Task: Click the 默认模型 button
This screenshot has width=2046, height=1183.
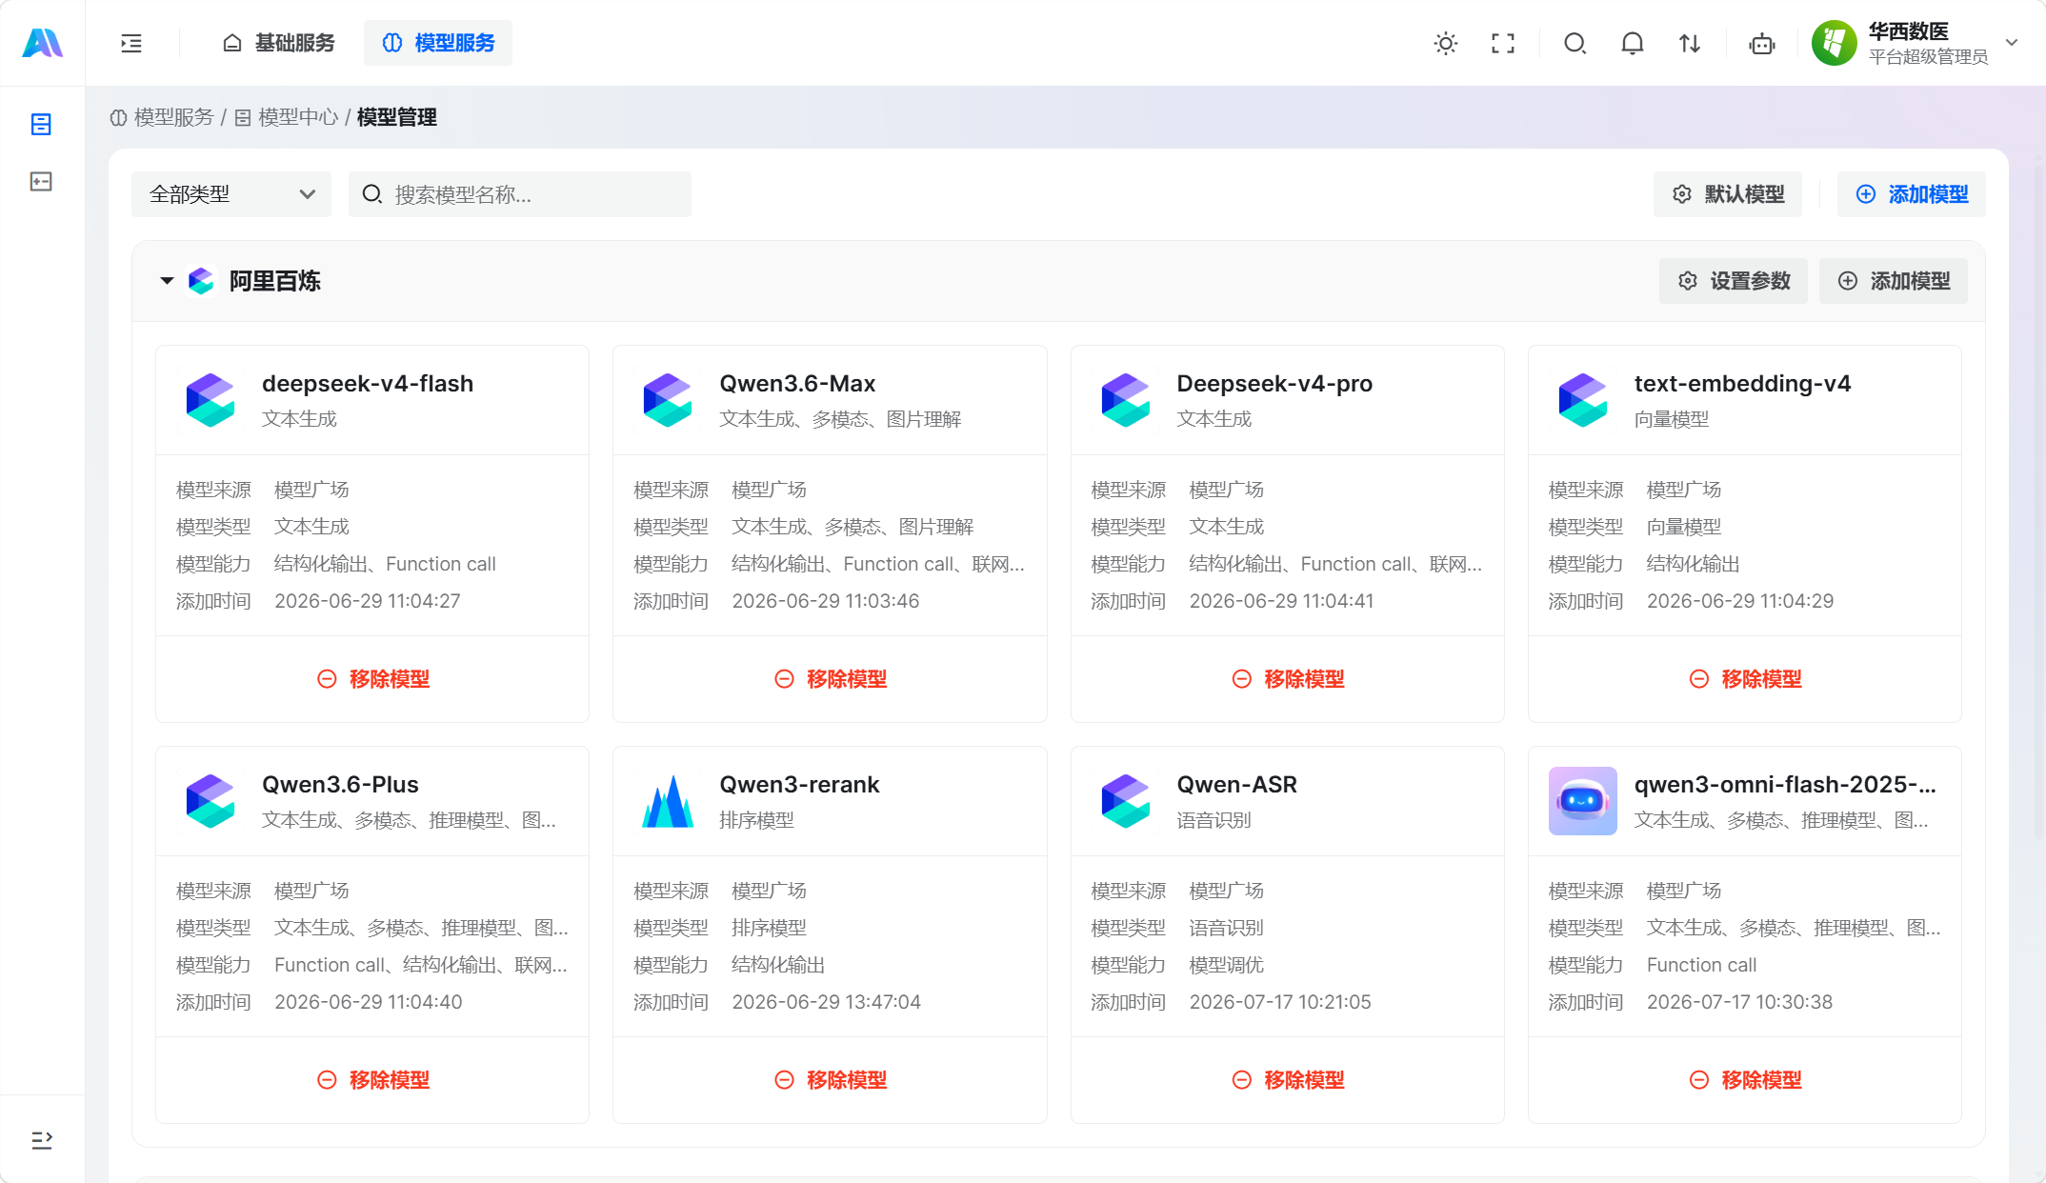Action: [1728, 194]
